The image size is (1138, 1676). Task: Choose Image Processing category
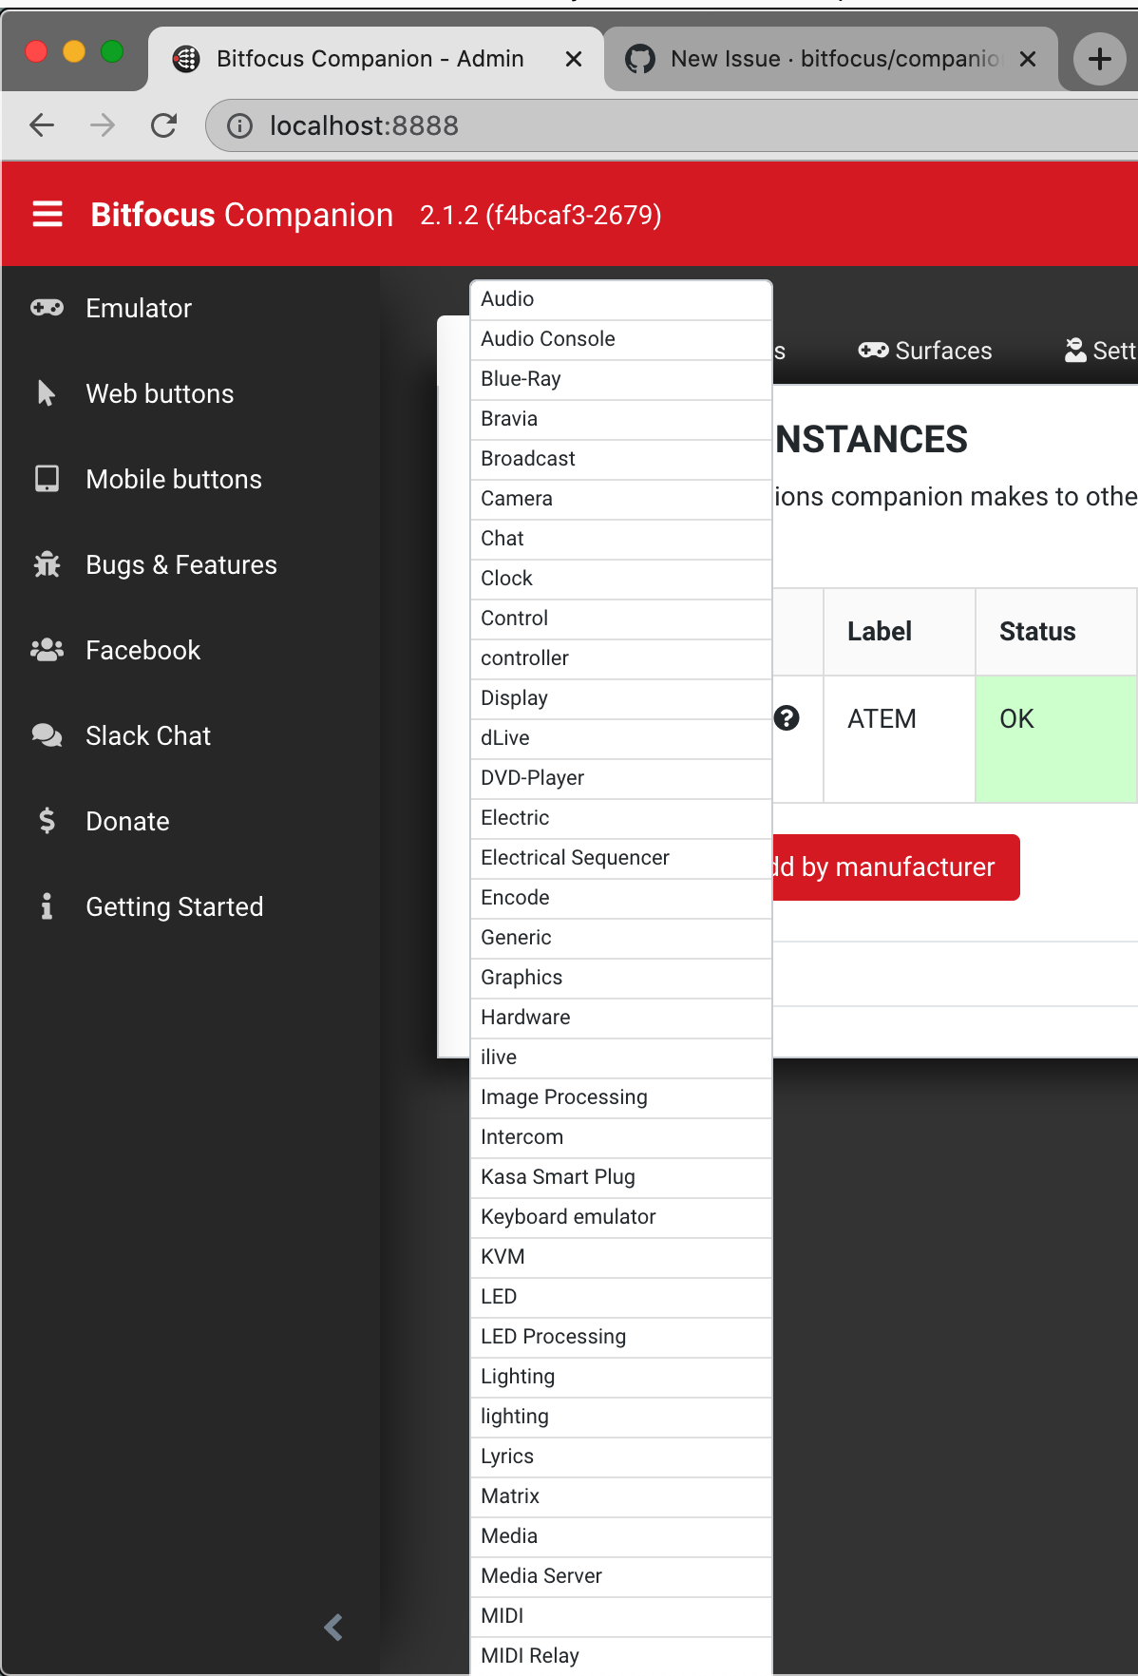(x=621, y=1097)
